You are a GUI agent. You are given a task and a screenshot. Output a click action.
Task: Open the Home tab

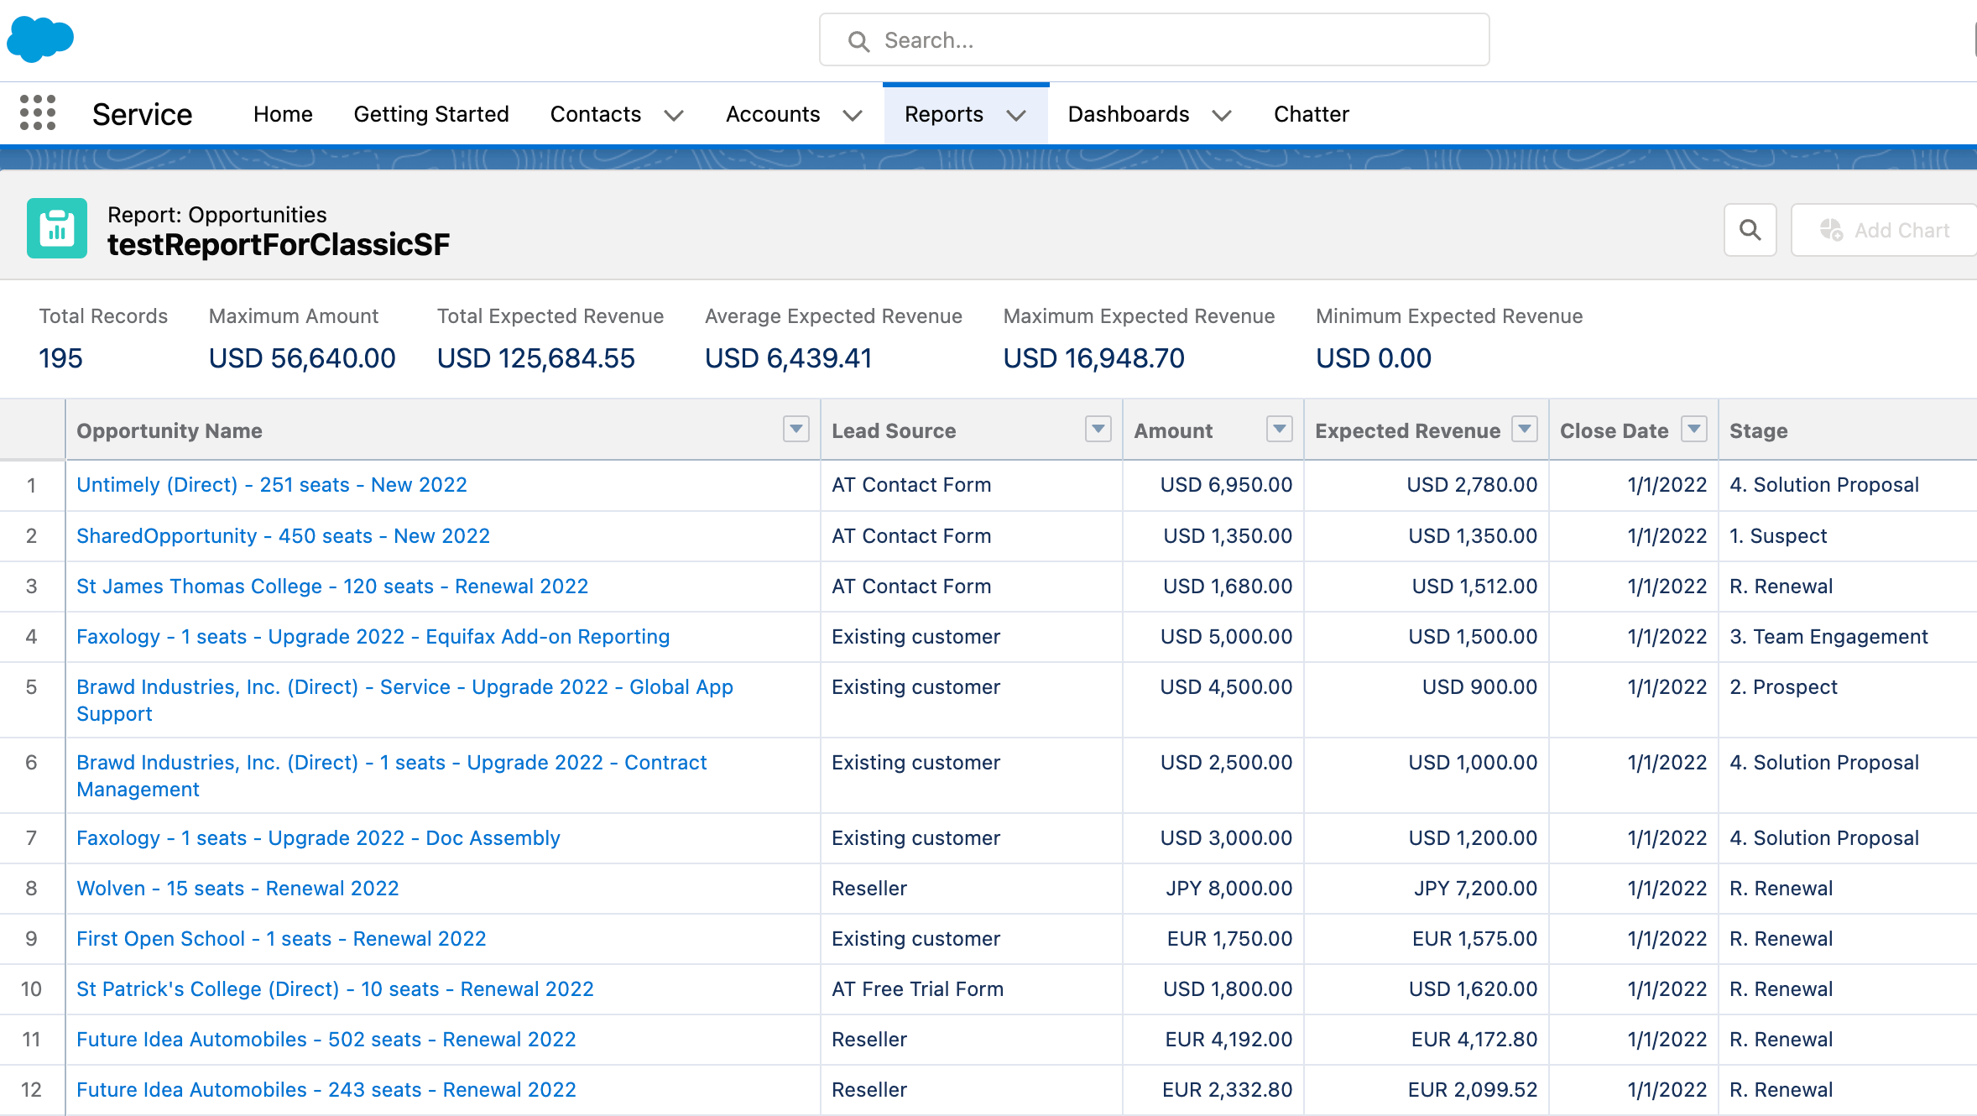(x=283, y=114)
